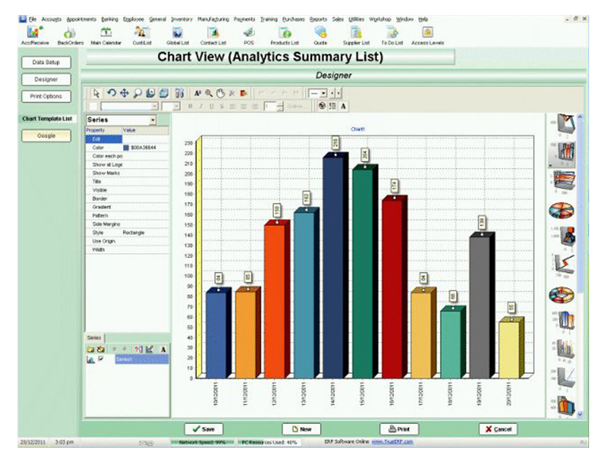The width and height of the screenshot is (605, 462).
Task: Select the Style property row
Action: coord(127,233)
